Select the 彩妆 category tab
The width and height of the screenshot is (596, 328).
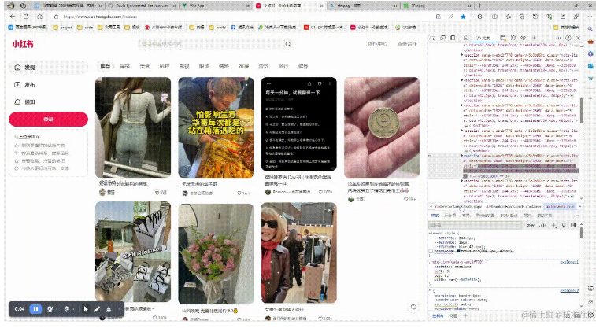tap(165, 66)
